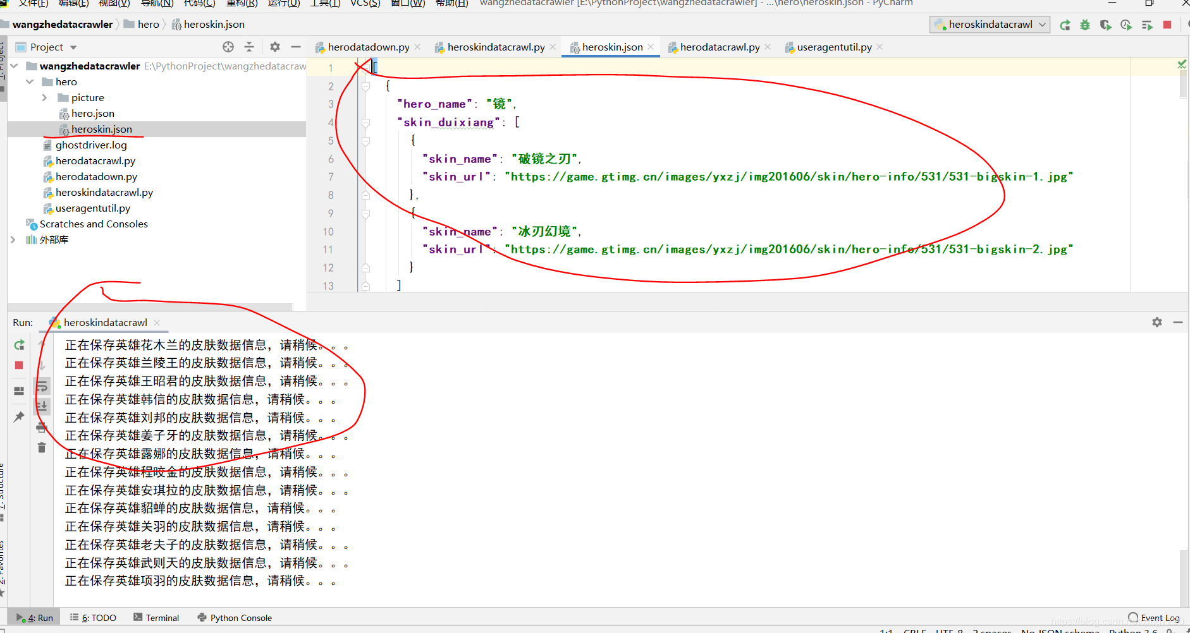Select hero.json in project tree
This screenshot has height=633, width=1190.
93,113
